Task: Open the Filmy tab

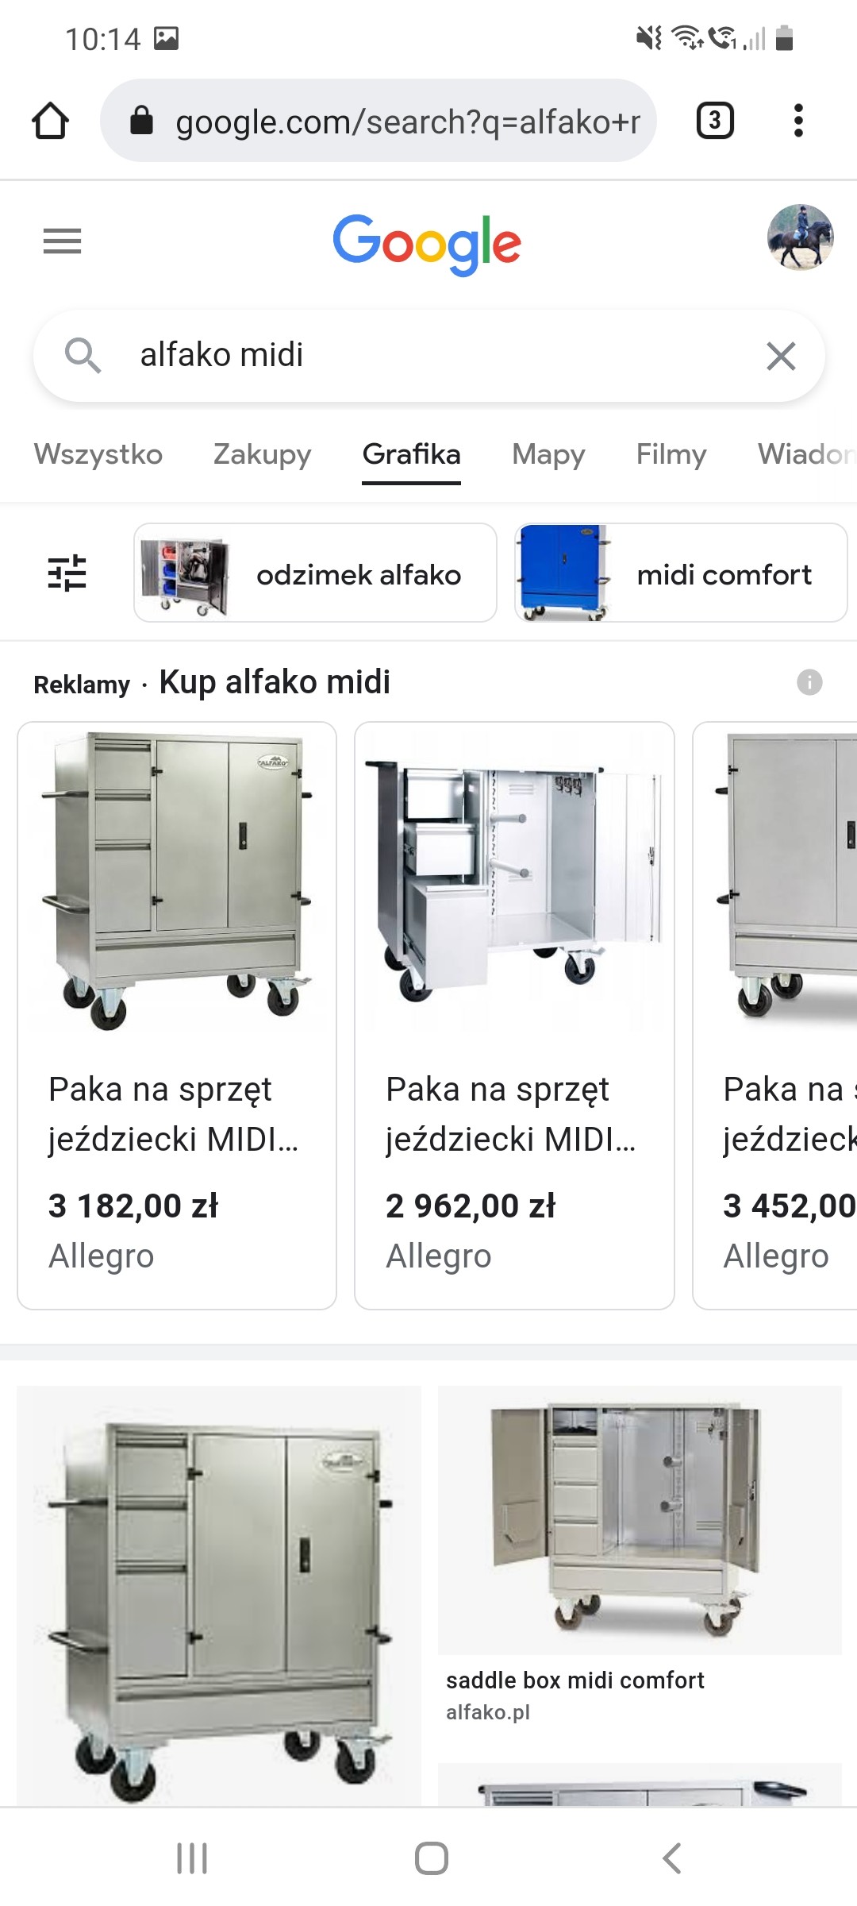Action: 671,454
